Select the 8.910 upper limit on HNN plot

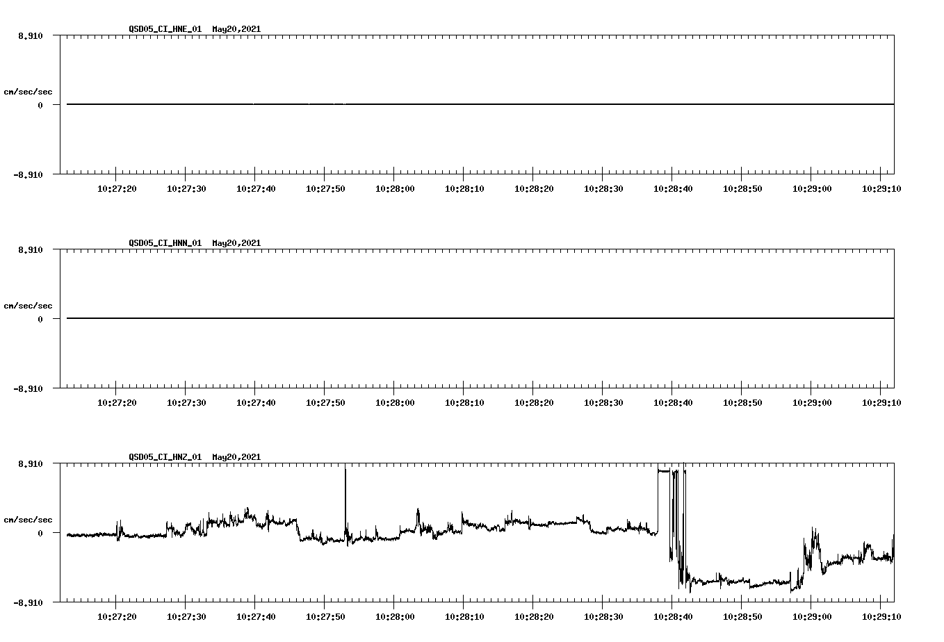click(x=31, y=249)
